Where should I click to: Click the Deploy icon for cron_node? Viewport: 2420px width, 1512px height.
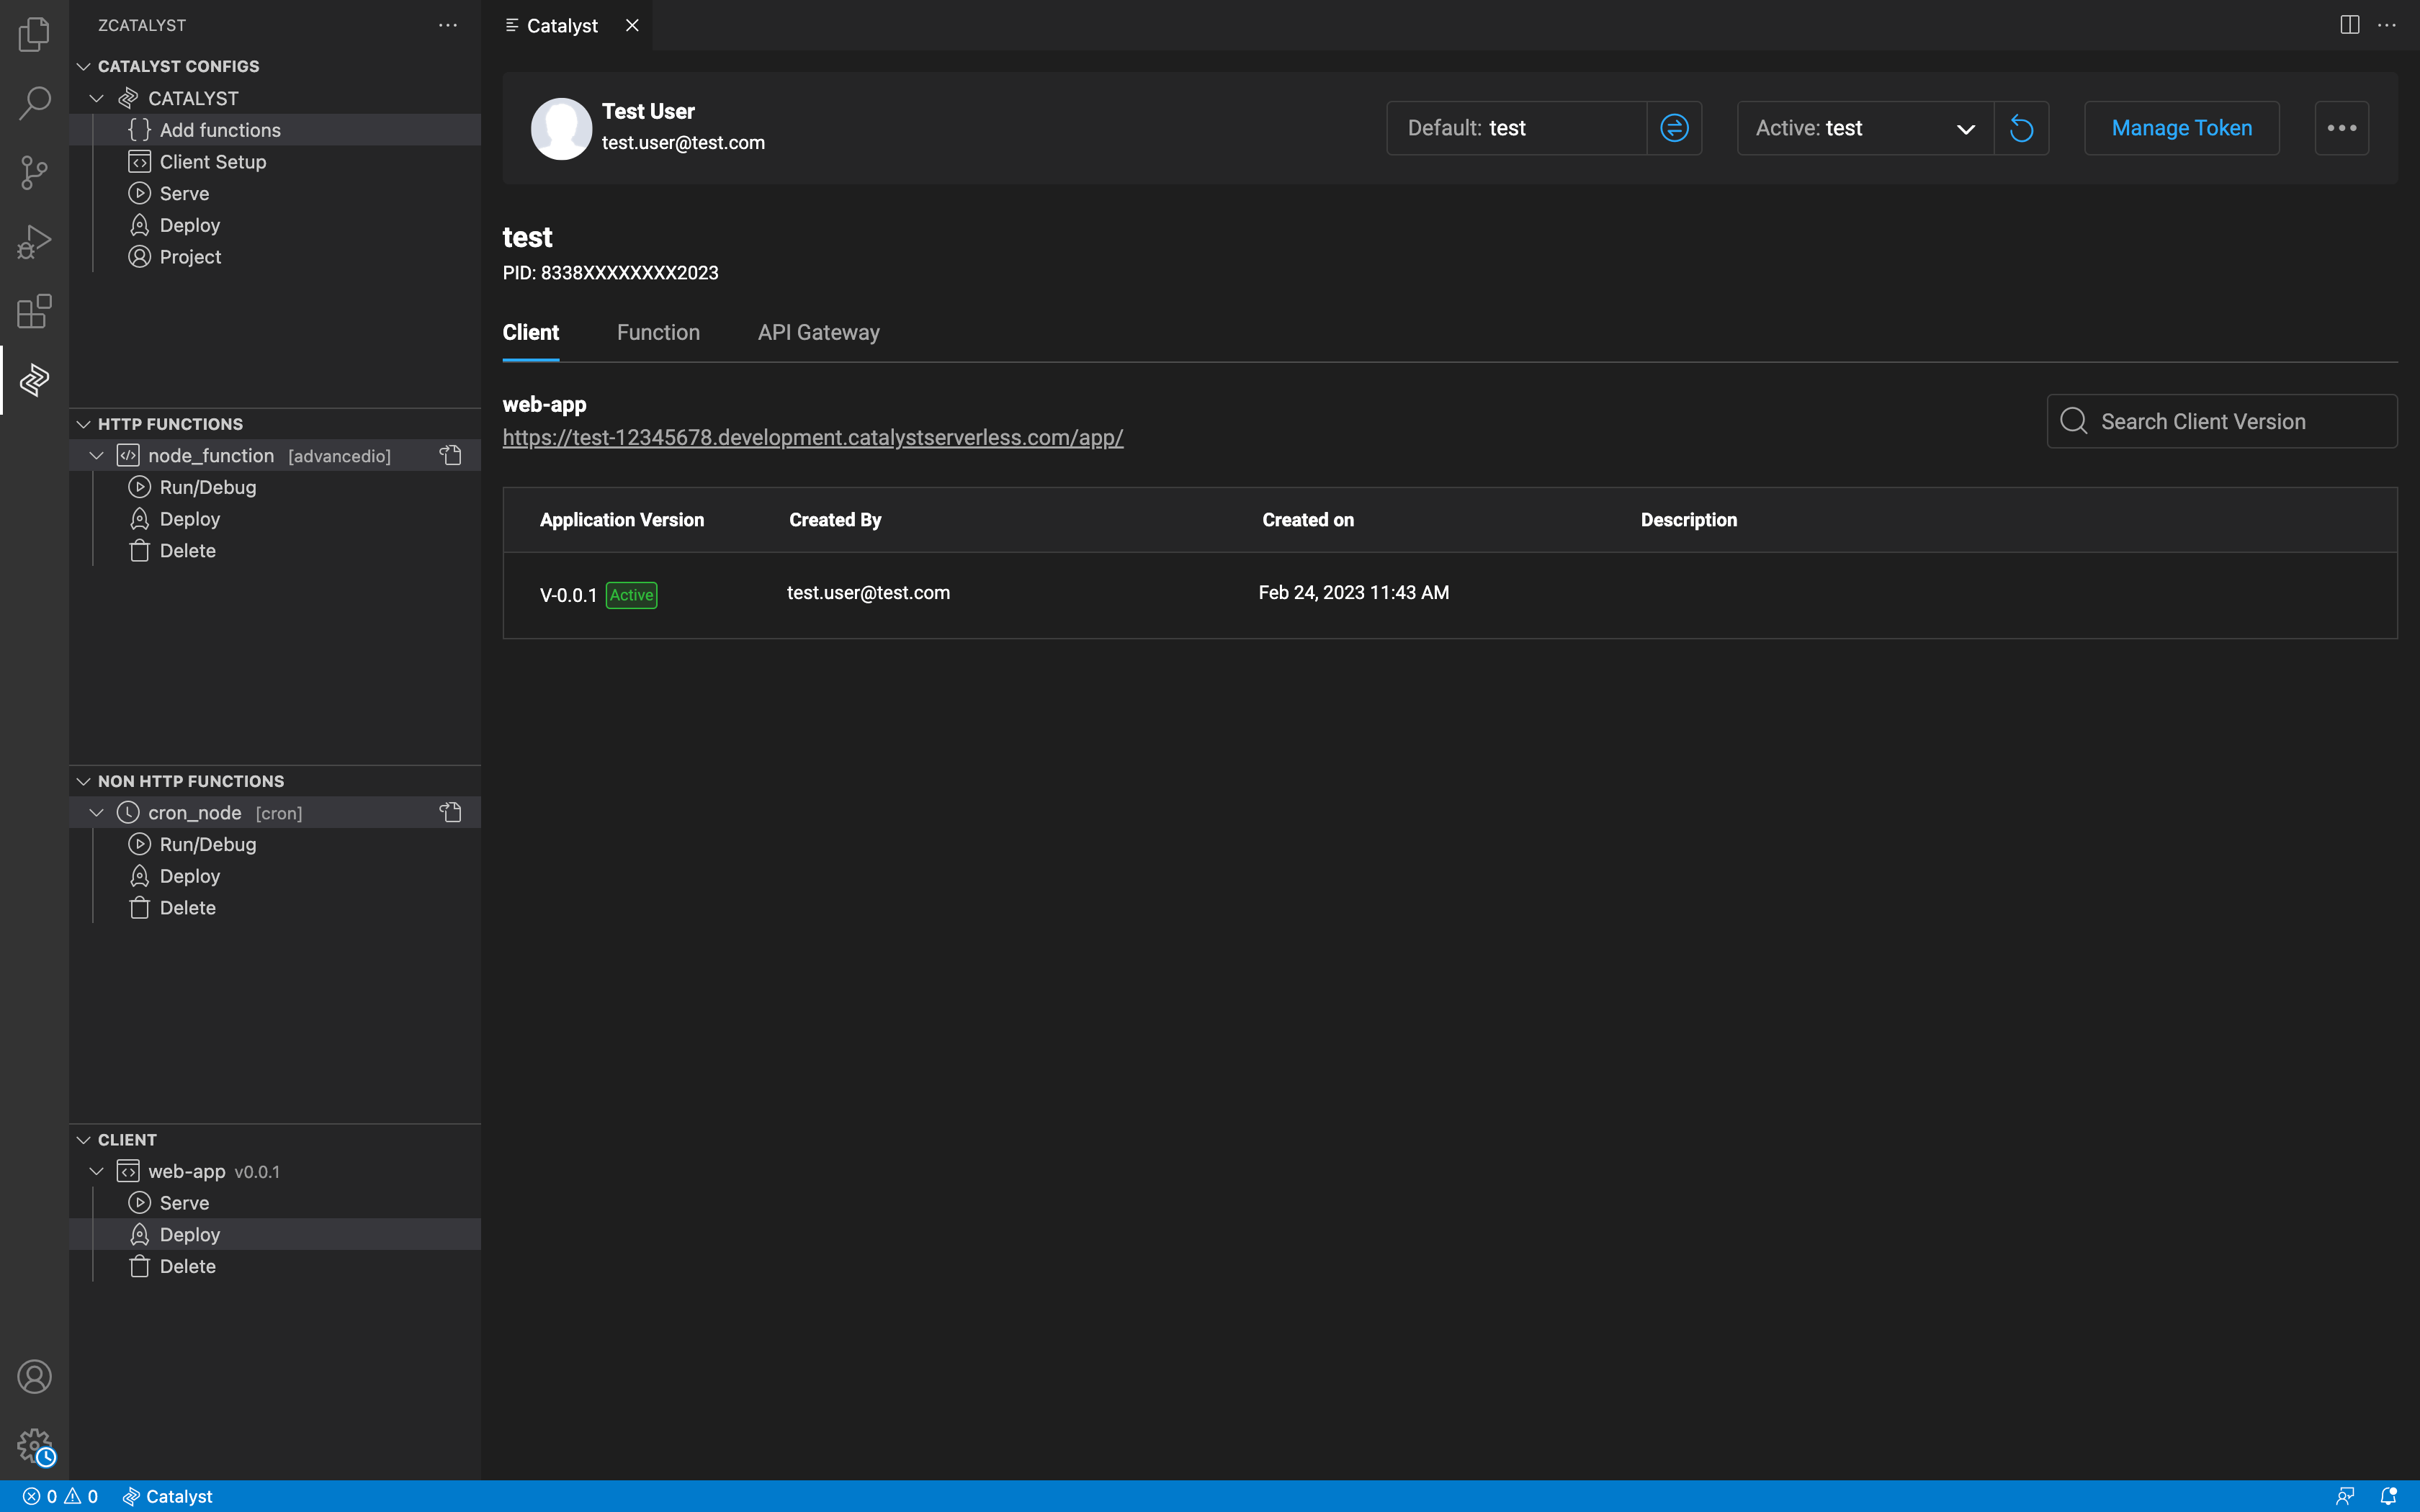(140, 875)
